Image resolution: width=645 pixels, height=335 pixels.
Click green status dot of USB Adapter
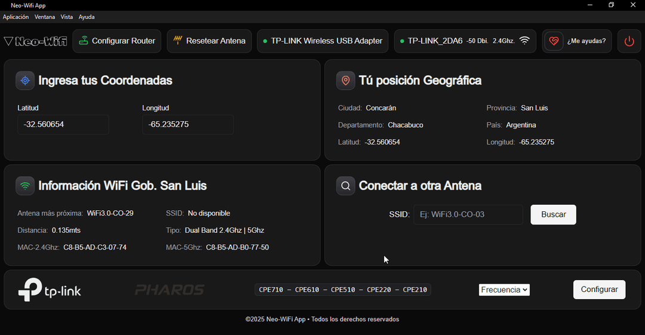pos(265,41)
